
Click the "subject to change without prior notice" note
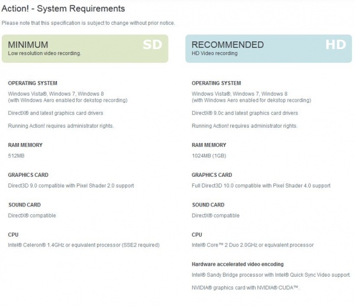pyautogui.click(x=88, y=23)
